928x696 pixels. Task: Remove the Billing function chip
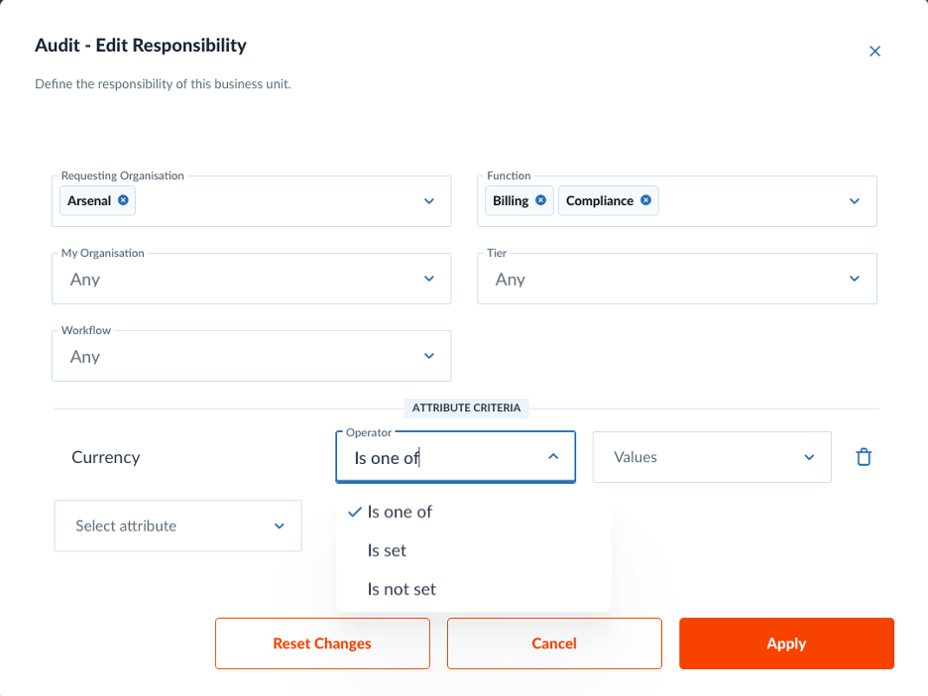[x=540, y=200]
